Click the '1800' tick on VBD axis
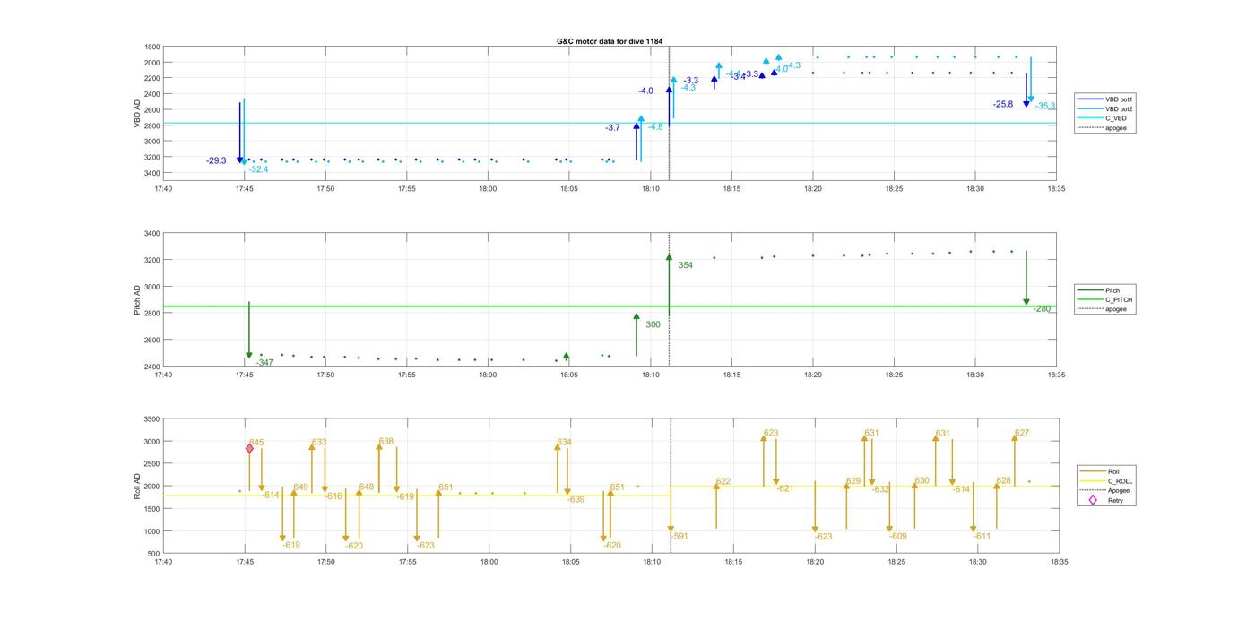This screenshot has width=1255, height=621. point(152,47)
